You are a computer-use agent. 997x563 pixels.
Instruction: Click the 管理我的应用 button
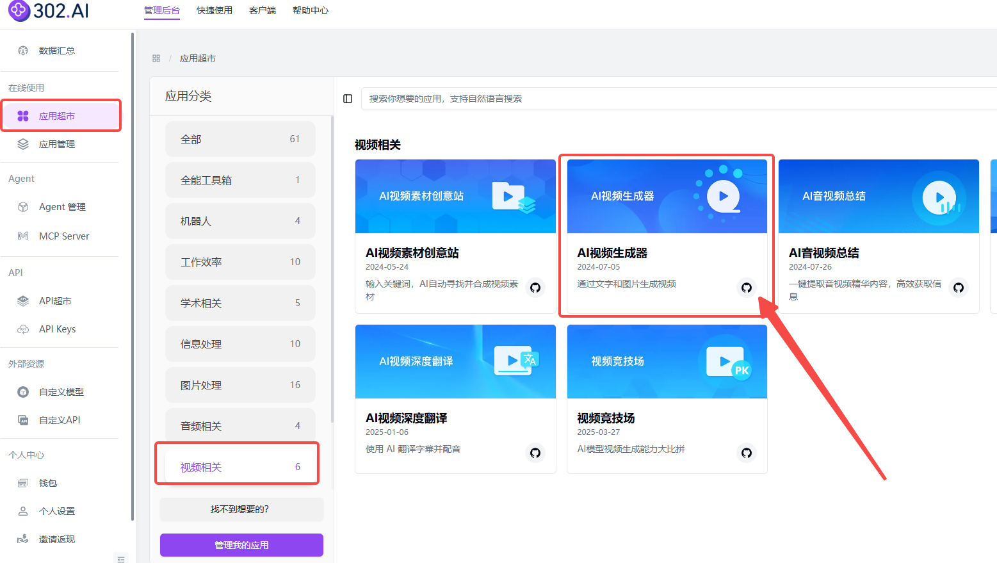[241, 545]
